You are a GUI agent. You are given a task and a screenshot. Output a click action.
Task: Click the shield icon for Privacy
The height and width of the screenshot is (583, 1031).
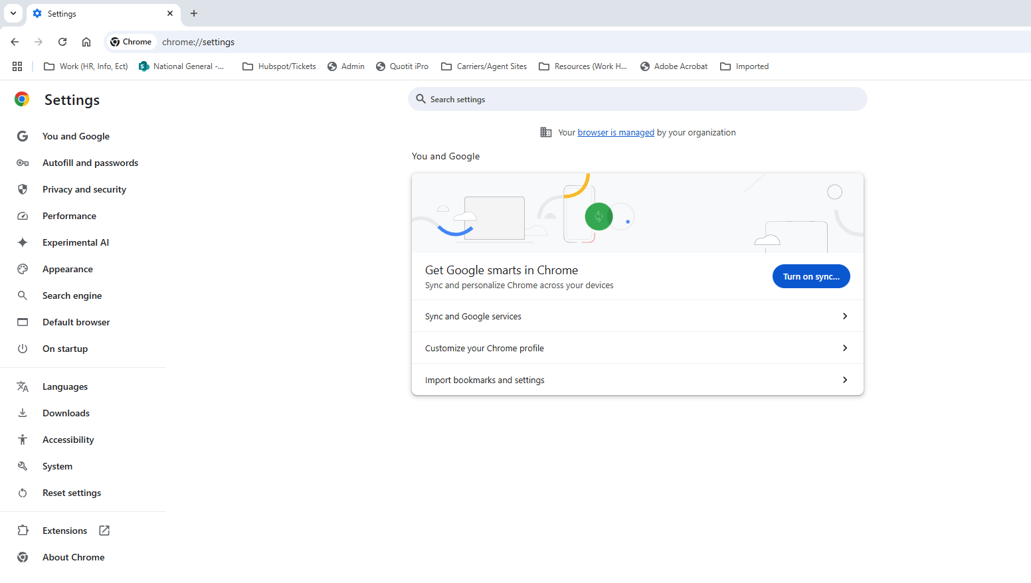click(x=23, y=189)
